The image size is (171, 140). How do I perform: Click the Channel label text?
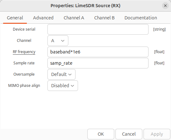(x=24, y=41)
